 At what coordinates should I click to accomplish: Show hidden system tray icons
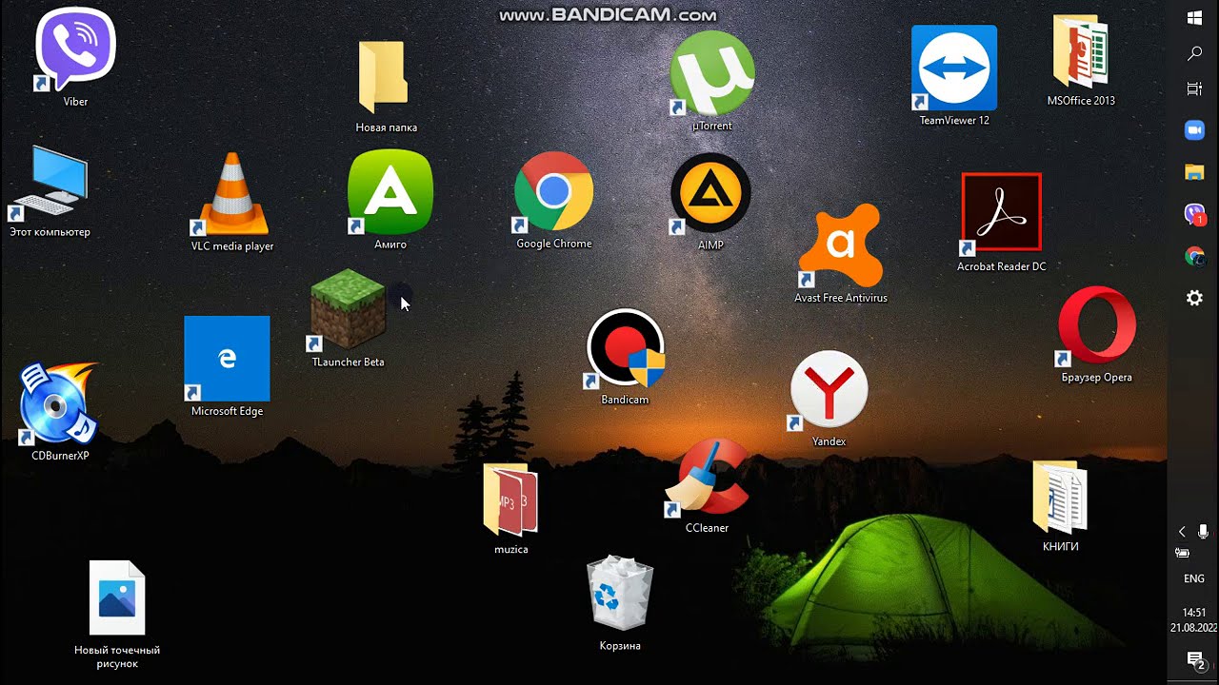(x=1182, y=532)
